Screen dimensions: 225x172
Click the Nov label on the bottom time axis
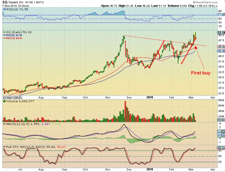[108, 169]
